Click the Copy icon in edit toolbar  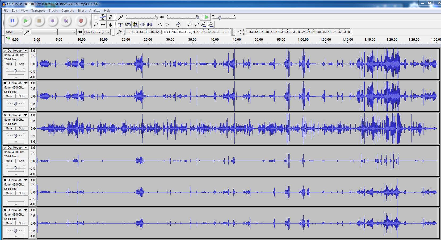128,24
